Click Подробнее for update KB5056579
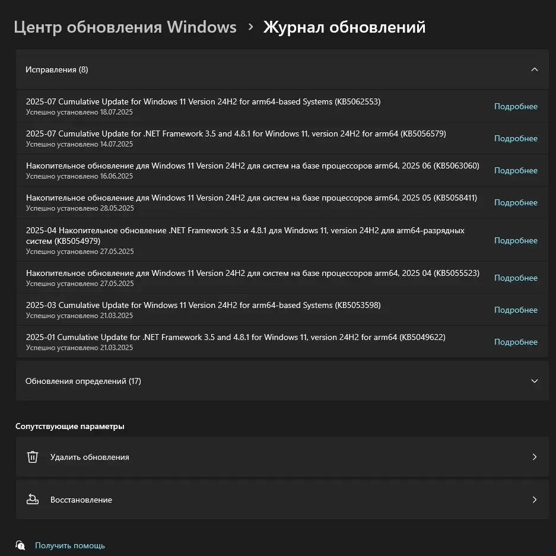 516,139
